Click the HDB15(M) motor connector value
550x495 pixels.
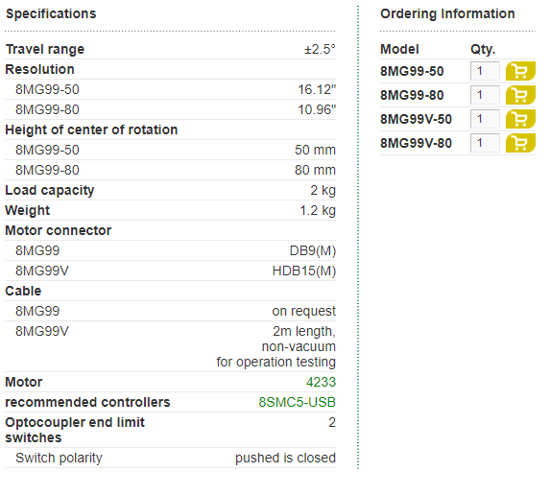click(304, 271)
